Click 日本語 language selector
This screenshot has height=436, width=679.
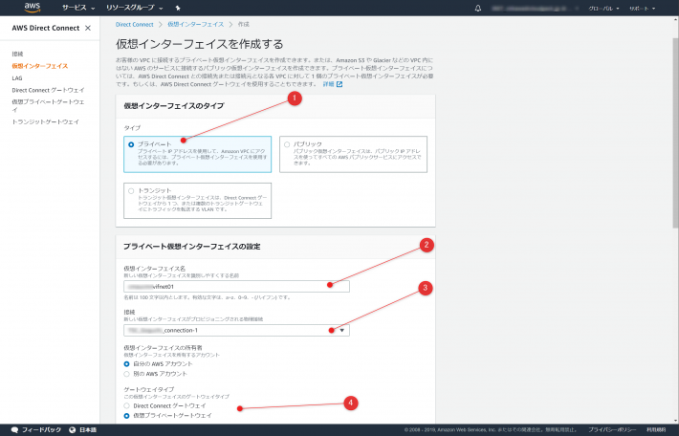pos(88,430)
